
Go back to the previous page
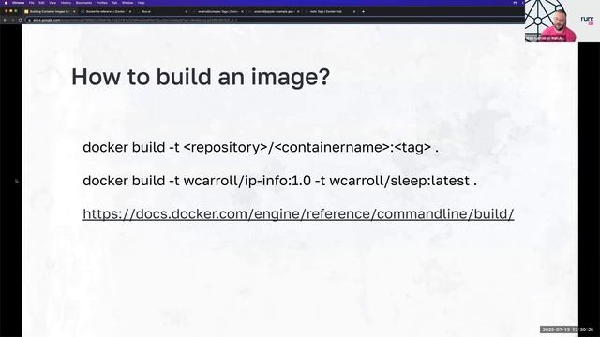tap(6, 20)
